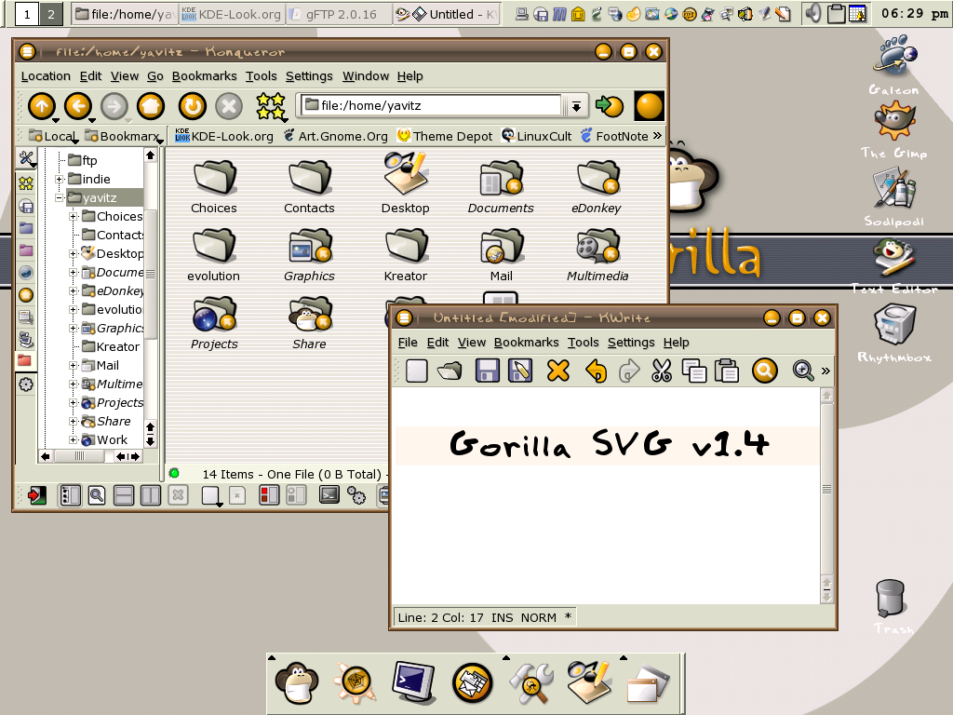The height and width of the screenshot is (715, 953).
Task: Click the Up arrow in Konqueror toolbar
Action: [x=41, y=106]
